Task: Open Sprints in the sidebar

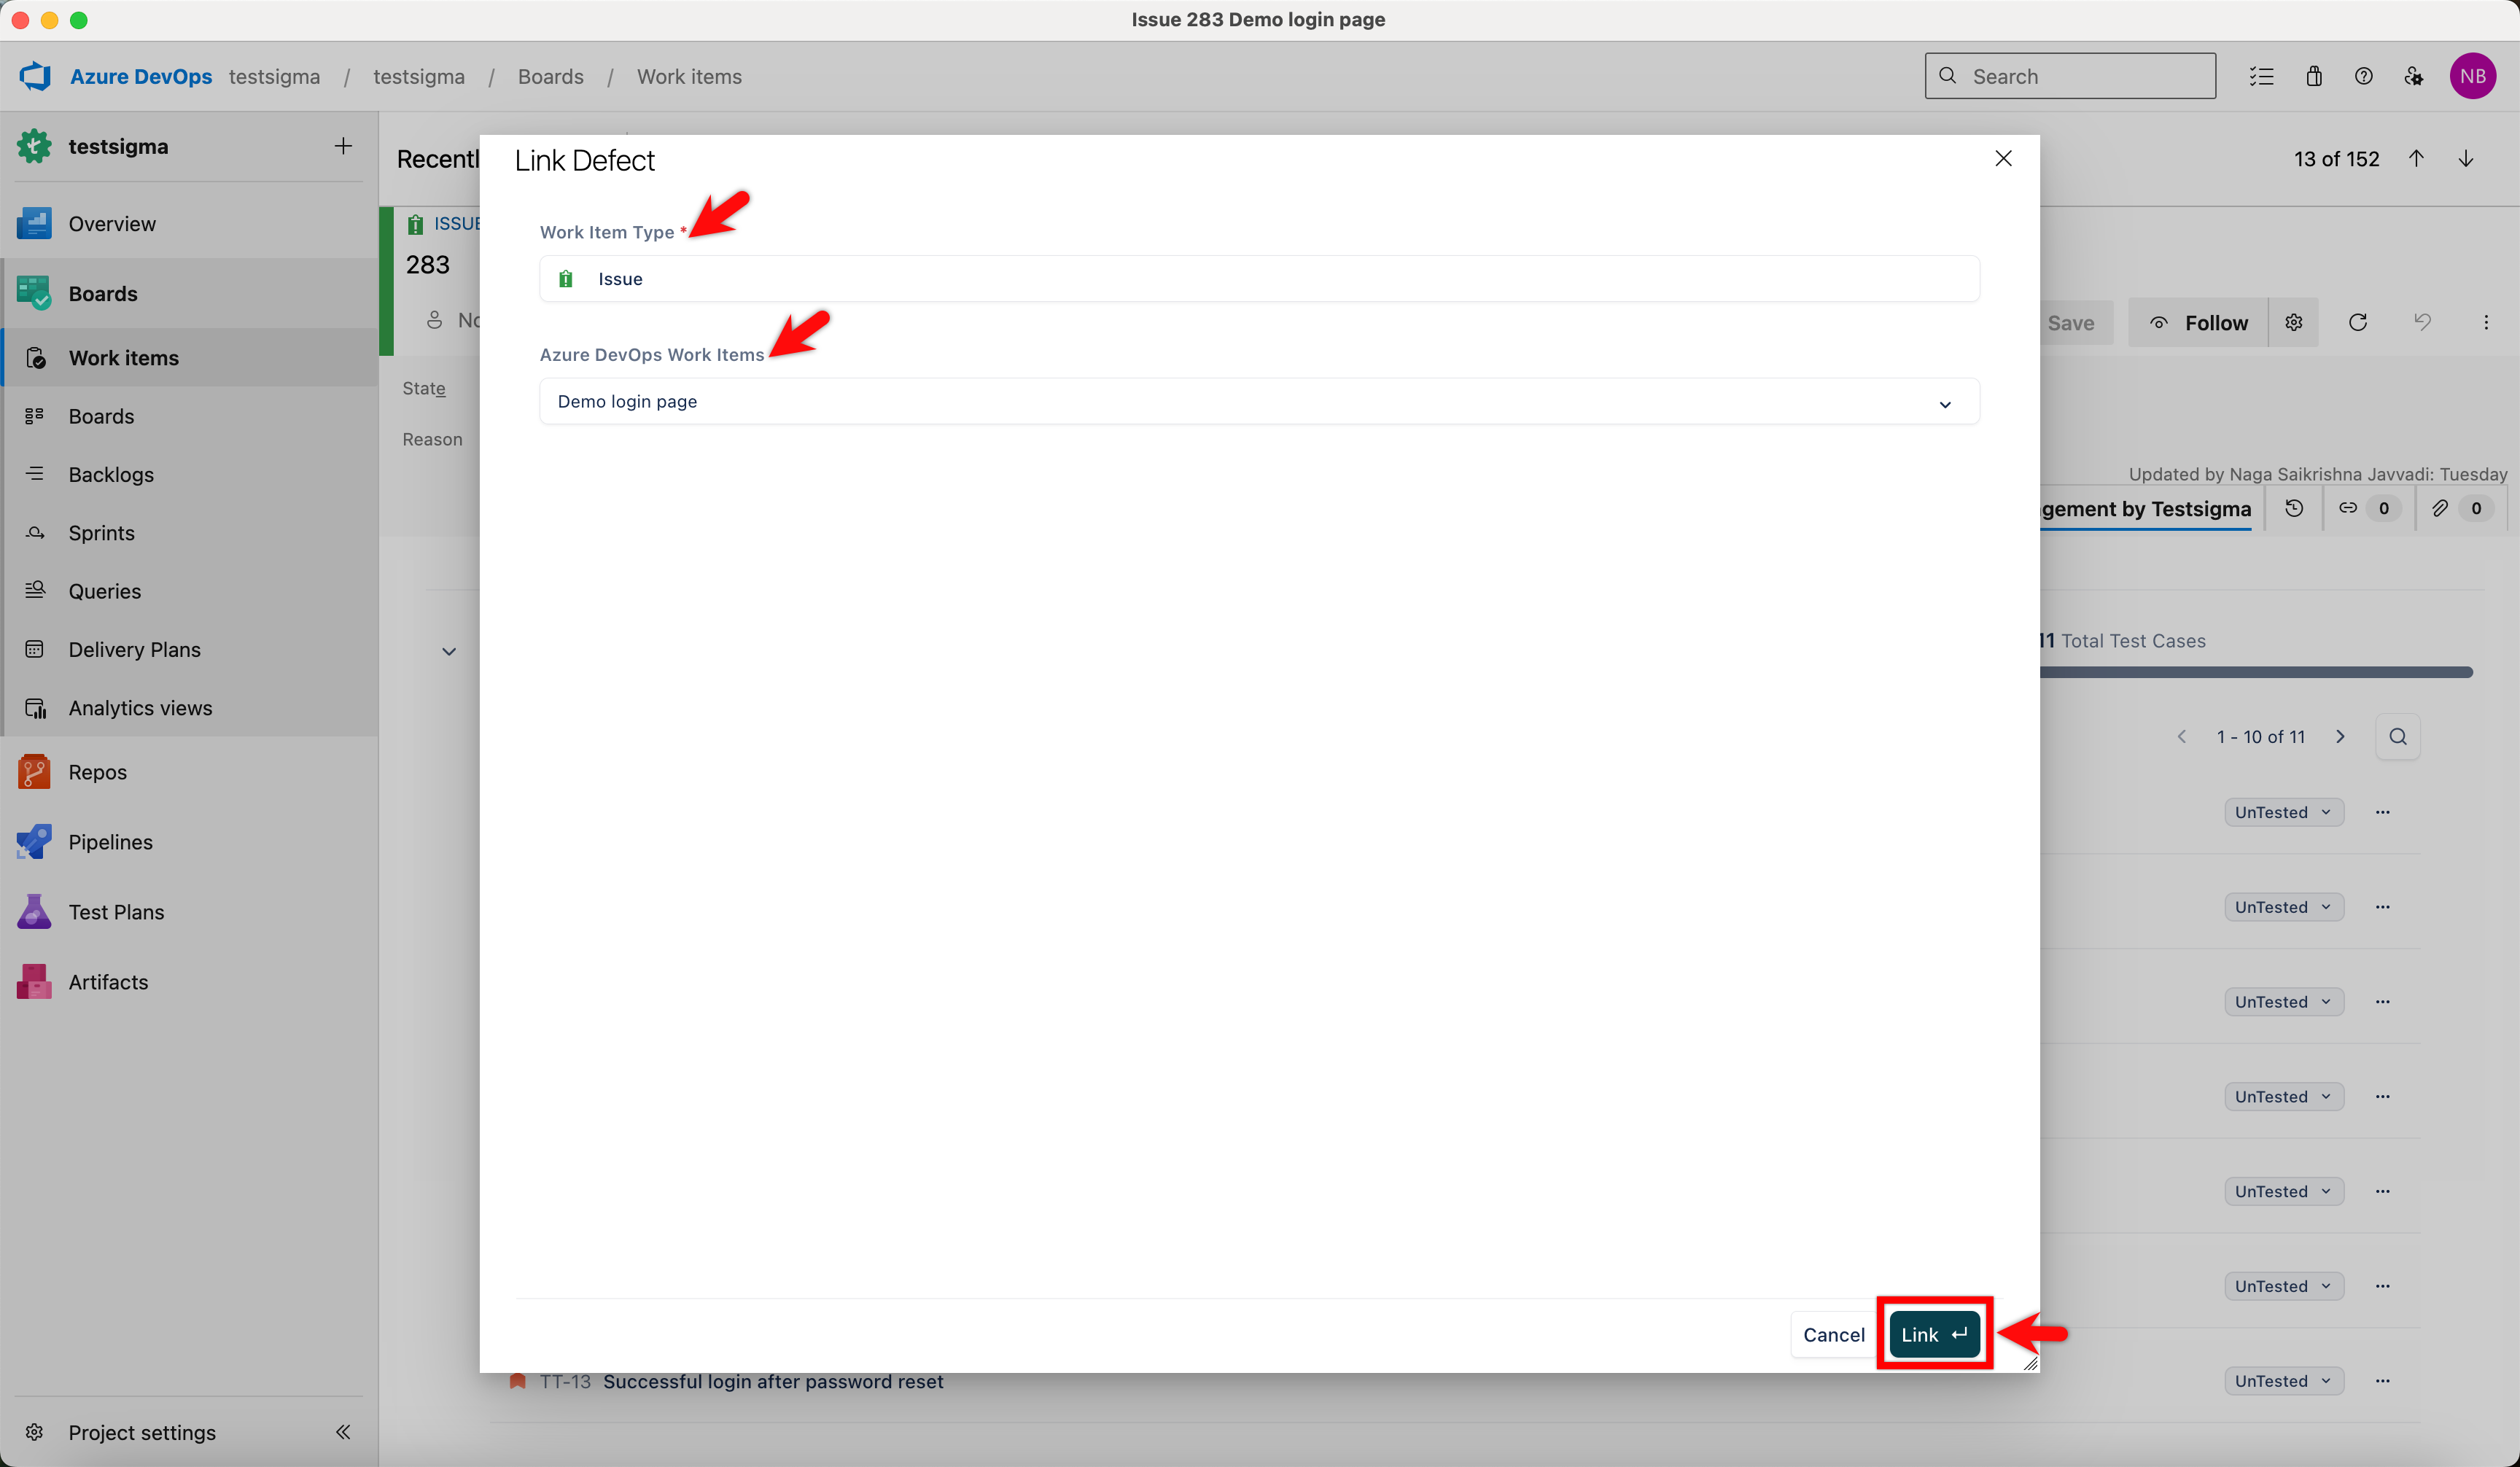Action: tap(189, 533)
